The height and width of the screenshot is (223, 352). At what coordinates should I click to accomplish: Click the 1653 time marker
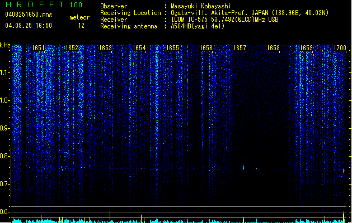click(x=105, y=48)
